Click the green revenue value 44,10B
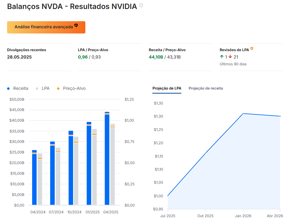This screenshot has width=286, height=221. 156,57
